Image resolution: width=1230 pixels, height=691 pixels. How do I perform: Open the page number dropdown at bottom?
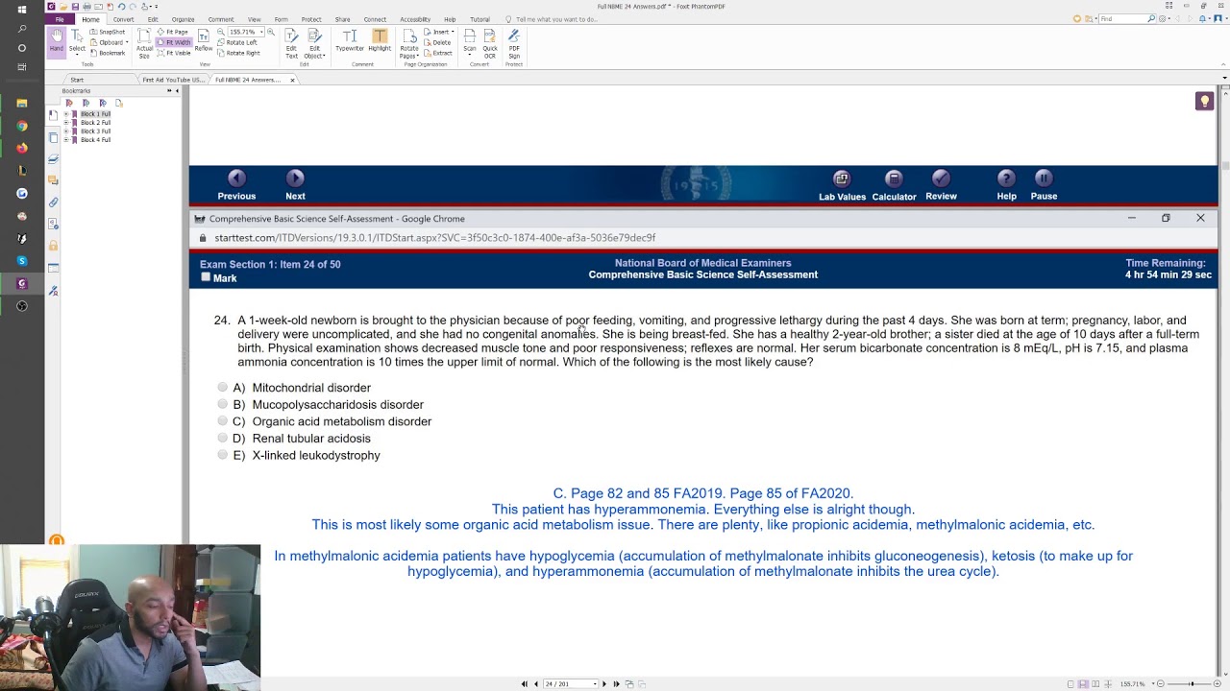(596, 684)
